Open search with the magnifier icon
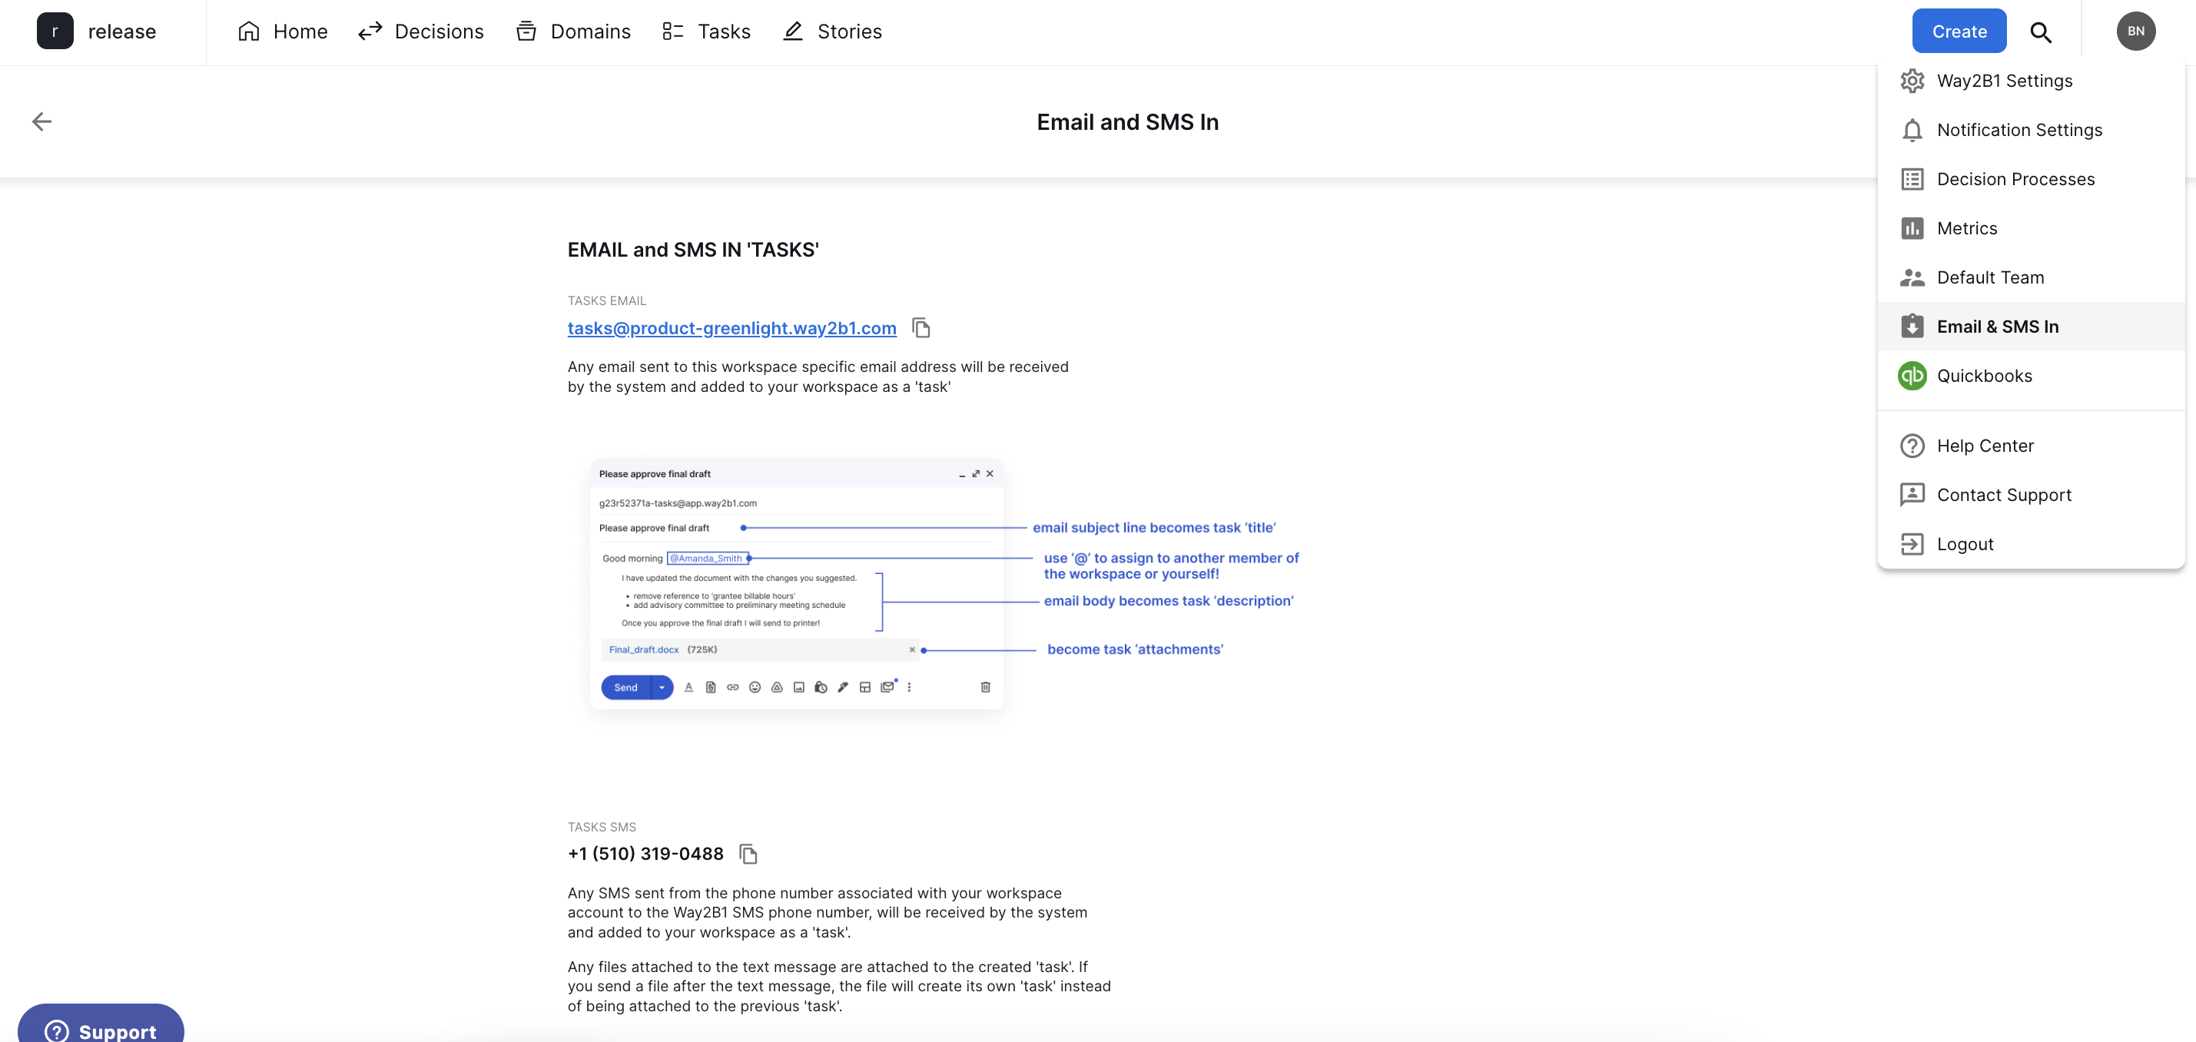The width and height of the screenshot is (2196, 1042). click(x=2040, y=32)
